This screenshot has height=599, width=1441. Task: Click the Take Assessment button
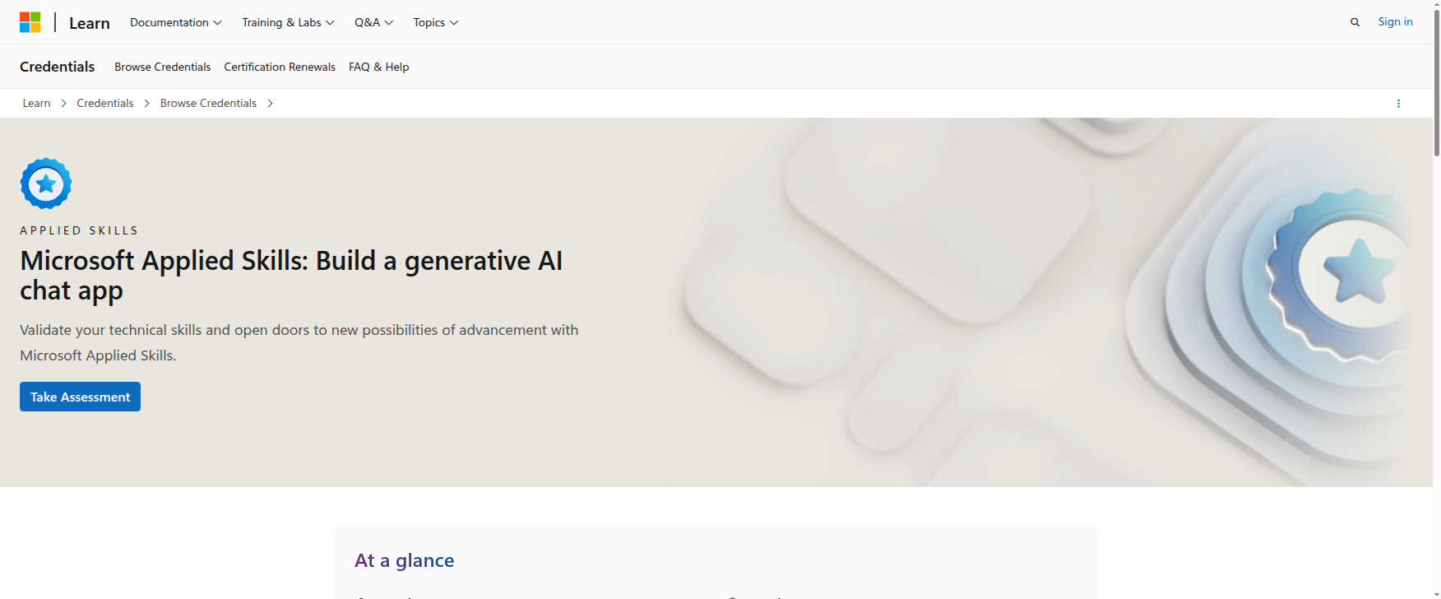click(80, 397)
